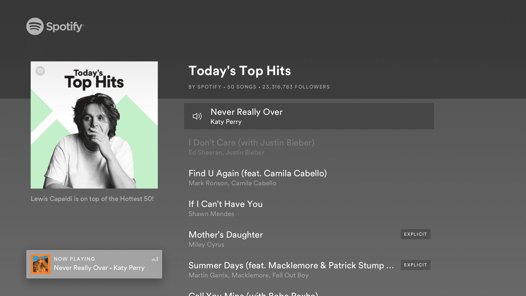Click the 23,316,783 FOLLOWERS text
The image size is (526, 296).
(x=296, y=87)
